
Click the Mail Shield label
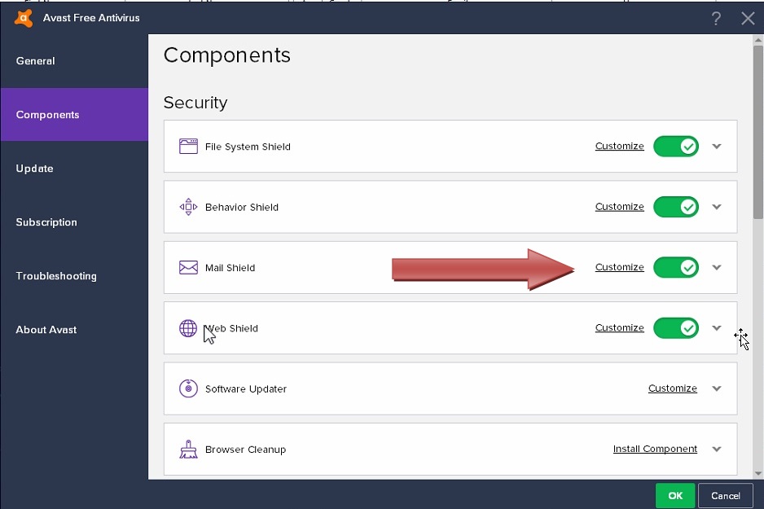click(x=230, y=268)
